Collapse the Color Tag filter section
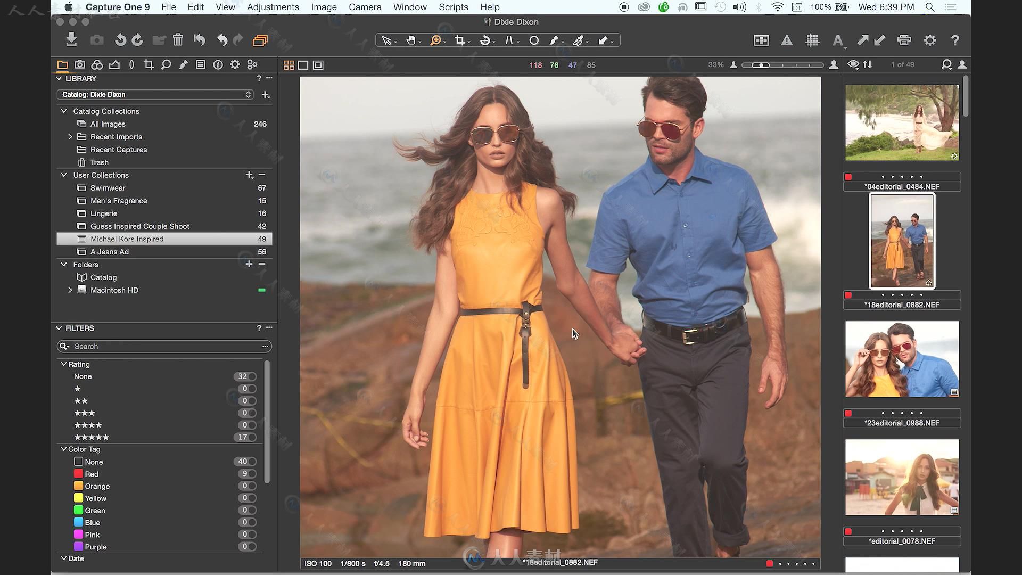 coord(64,449)
